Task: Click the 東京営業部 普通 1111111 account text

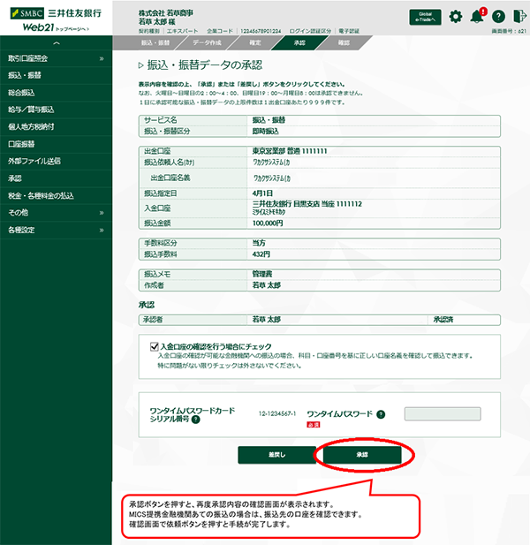Action: click(x=290, y=151)
